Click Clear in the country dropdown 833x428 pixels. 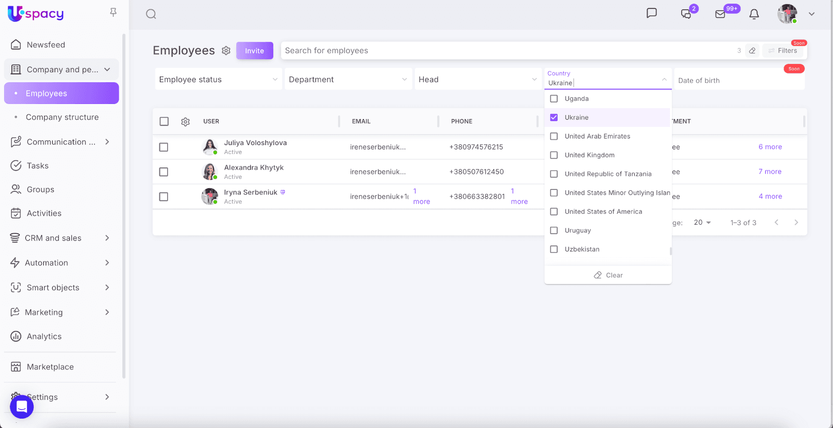click(608, 275)
